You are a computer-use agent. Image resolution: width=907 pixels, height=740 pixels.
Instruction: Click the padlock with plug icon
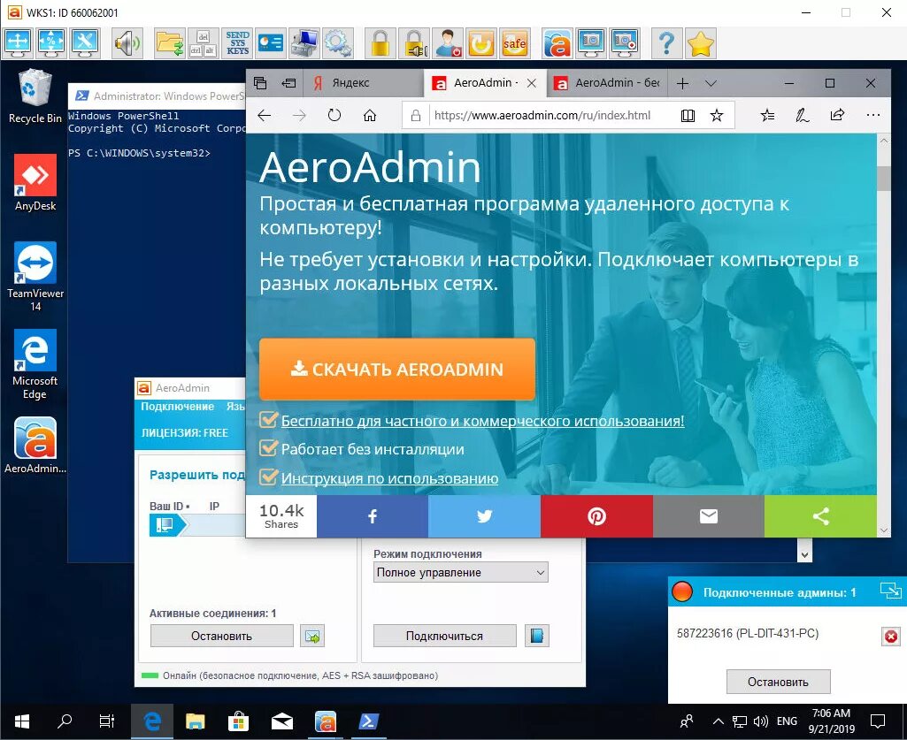click(x=414, y=43)
